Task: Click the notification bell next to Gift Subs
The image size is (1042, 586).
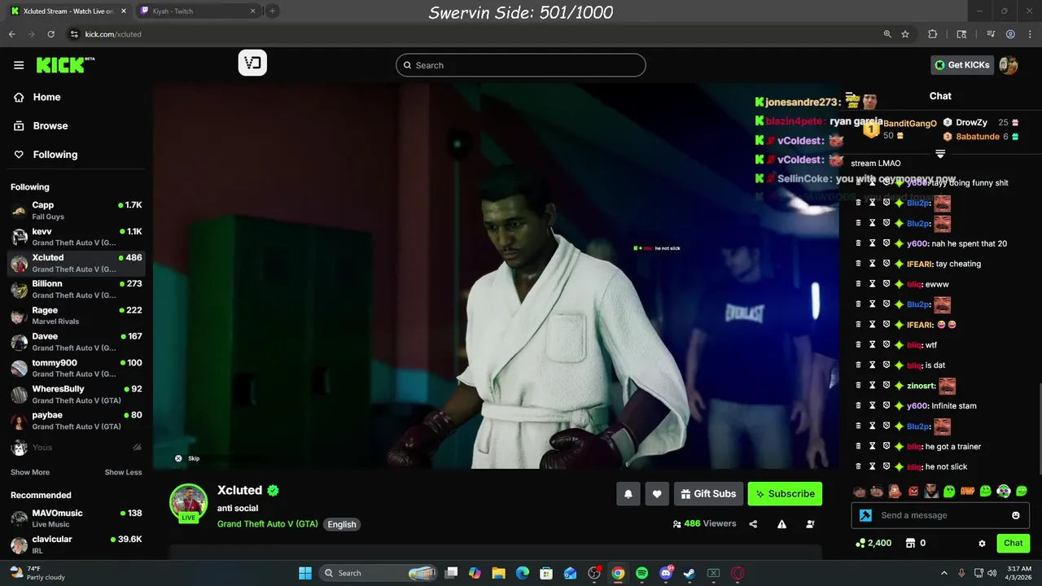Action: 628,494
